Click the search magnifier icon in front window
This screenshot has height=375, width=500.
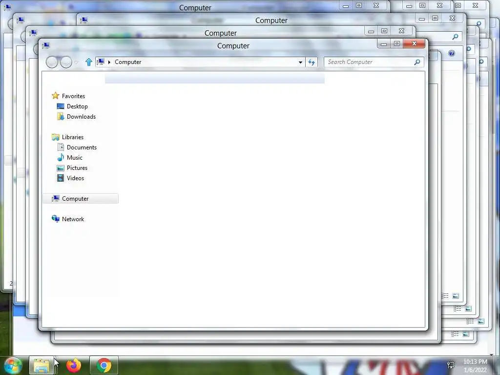pyautogui.click(x=417, y=62)
